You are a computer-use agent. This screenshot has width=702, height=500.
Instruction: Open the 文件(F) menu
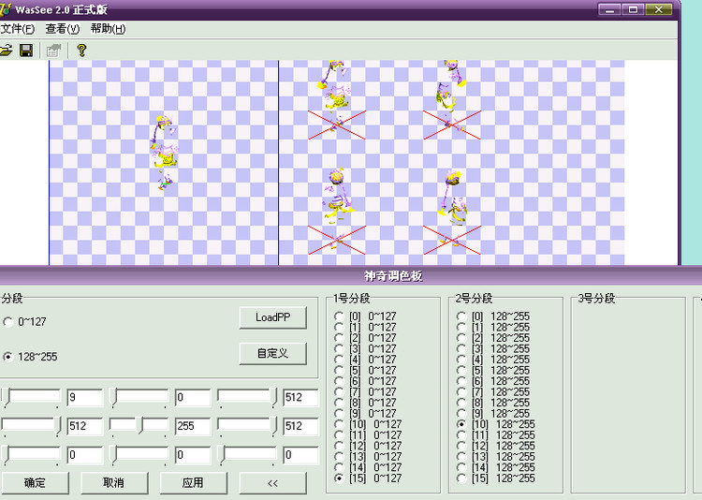(x=17, y=29)
